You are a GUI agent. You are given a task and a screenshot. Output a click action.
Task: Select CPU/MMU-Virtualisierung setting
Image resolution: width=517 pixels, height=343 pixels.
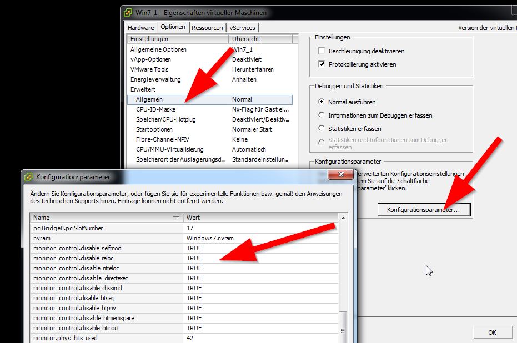click(x=170, y=149)
